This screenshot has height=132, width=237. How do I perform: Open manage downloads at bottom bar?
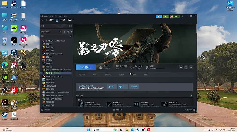[118, 110]
